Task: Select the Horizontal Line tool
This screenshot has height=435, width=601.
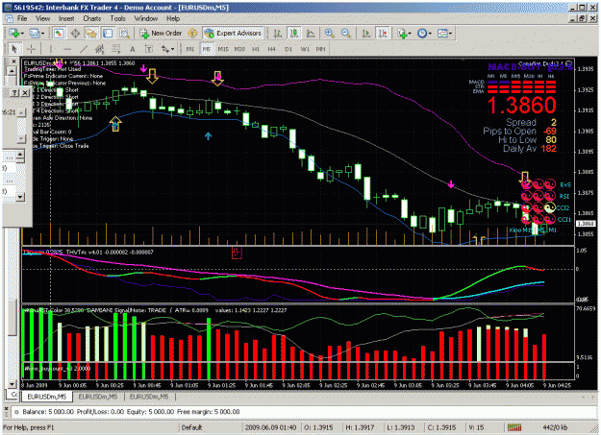Action: coord(67,49)
